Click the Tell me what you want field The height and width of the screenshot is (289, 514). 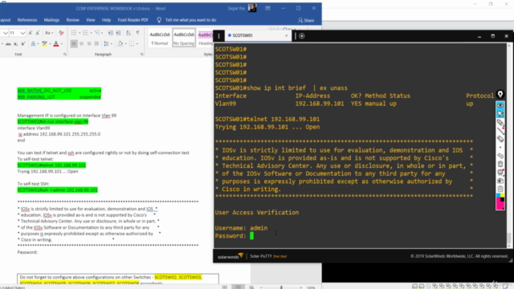[190, 20]
